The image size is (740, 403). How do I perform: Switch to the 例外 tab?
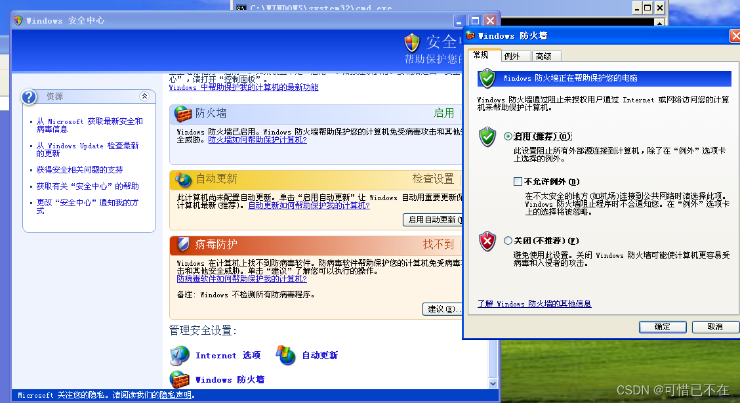[516, 56]
